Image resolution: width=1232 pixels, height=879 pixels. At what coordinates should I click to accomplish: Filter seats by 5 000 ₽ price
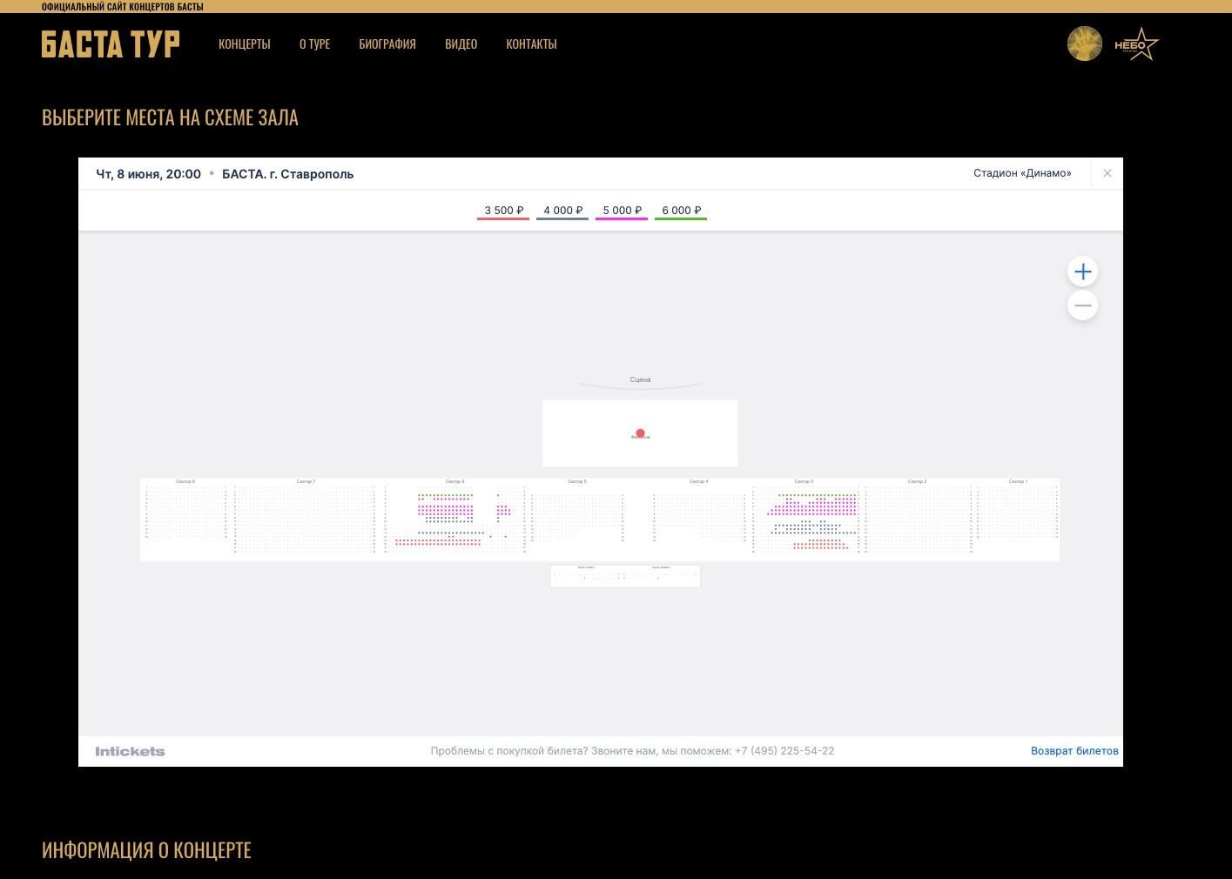(x=622, y=211)
